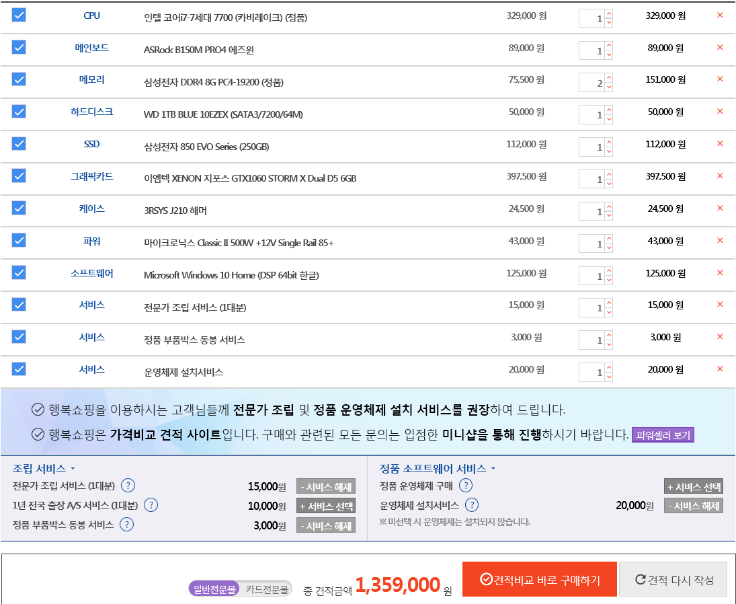The height and width of the screenshot is (604, 736).
Task: Delete the SSD item using red X
Action: (x=720, y=144)
